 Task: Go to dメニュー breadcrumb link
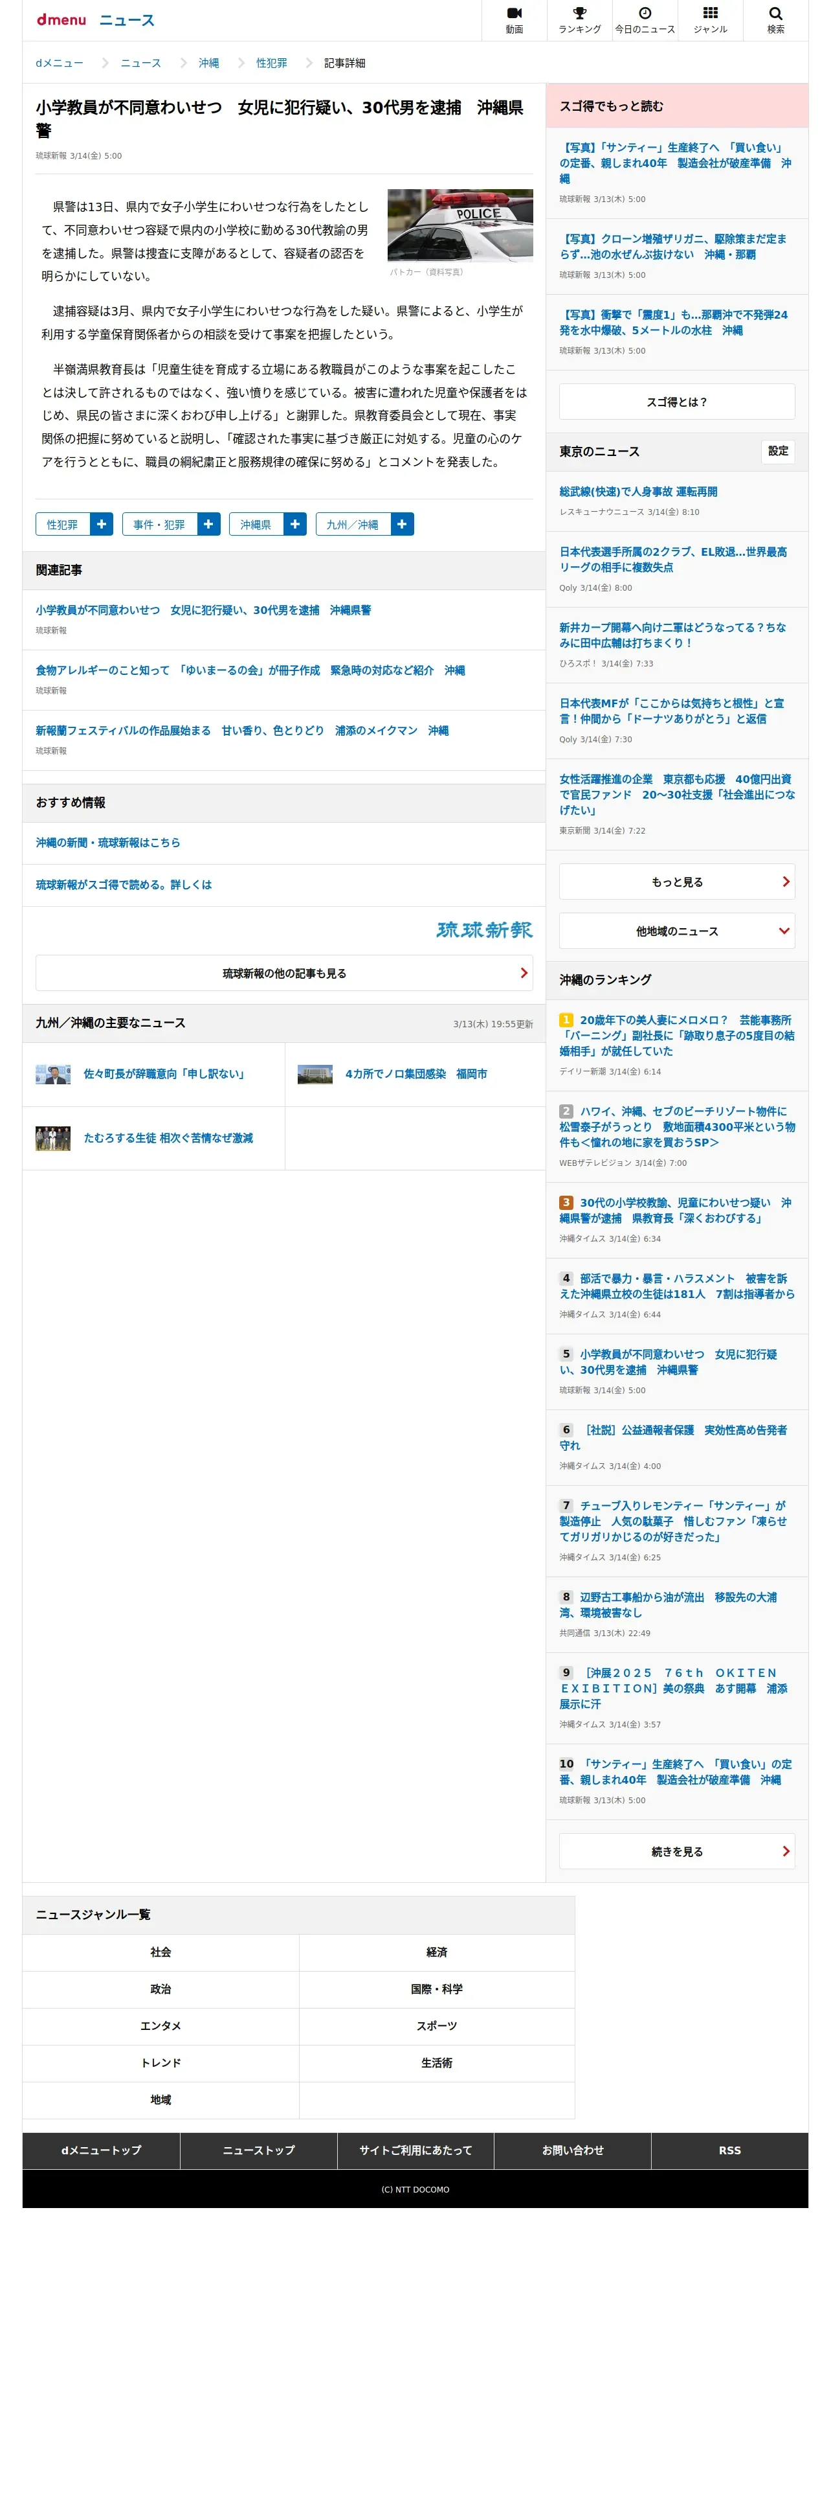[60, 63]
